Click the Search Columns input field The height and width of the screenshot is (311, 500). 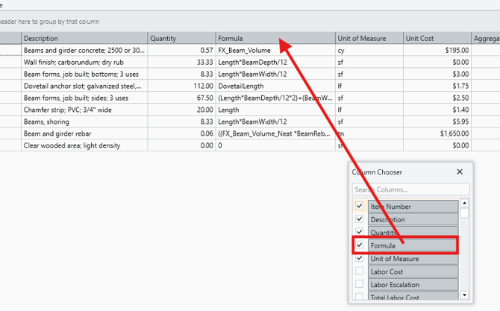410,189
